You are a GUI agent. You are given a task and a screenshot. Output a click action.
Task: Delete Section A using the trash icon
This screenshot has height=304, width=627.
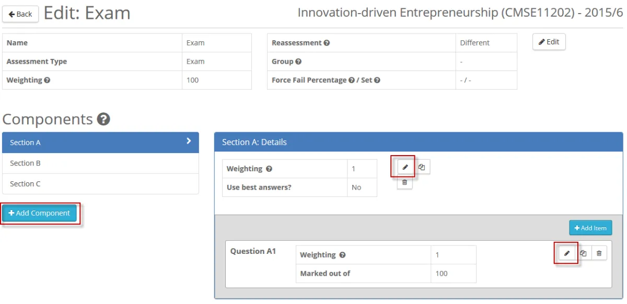pyautogui.click(x=404, y=183)
